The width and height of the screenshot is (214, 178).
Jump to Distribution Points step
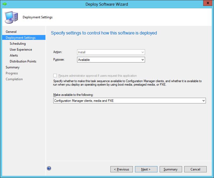[x=23, y=61]
